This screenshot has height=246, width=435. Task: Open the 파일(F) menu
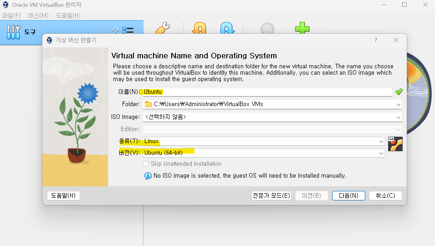click(x=12, y=15)
